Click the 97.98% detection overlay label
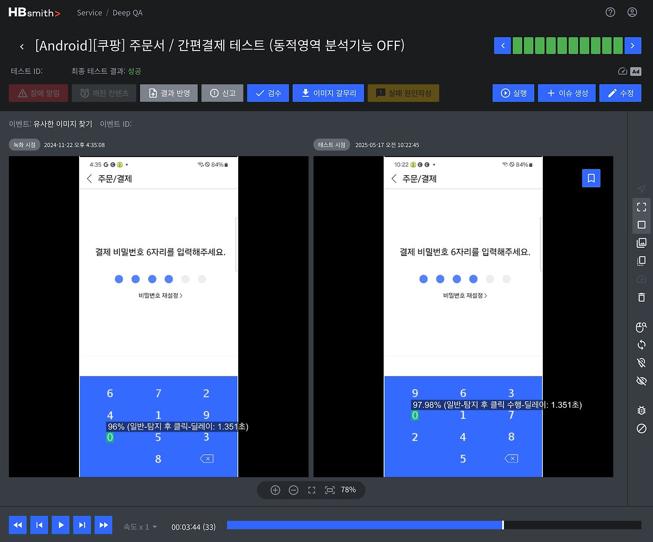This screenshot has width=653, height=542. 497,405
